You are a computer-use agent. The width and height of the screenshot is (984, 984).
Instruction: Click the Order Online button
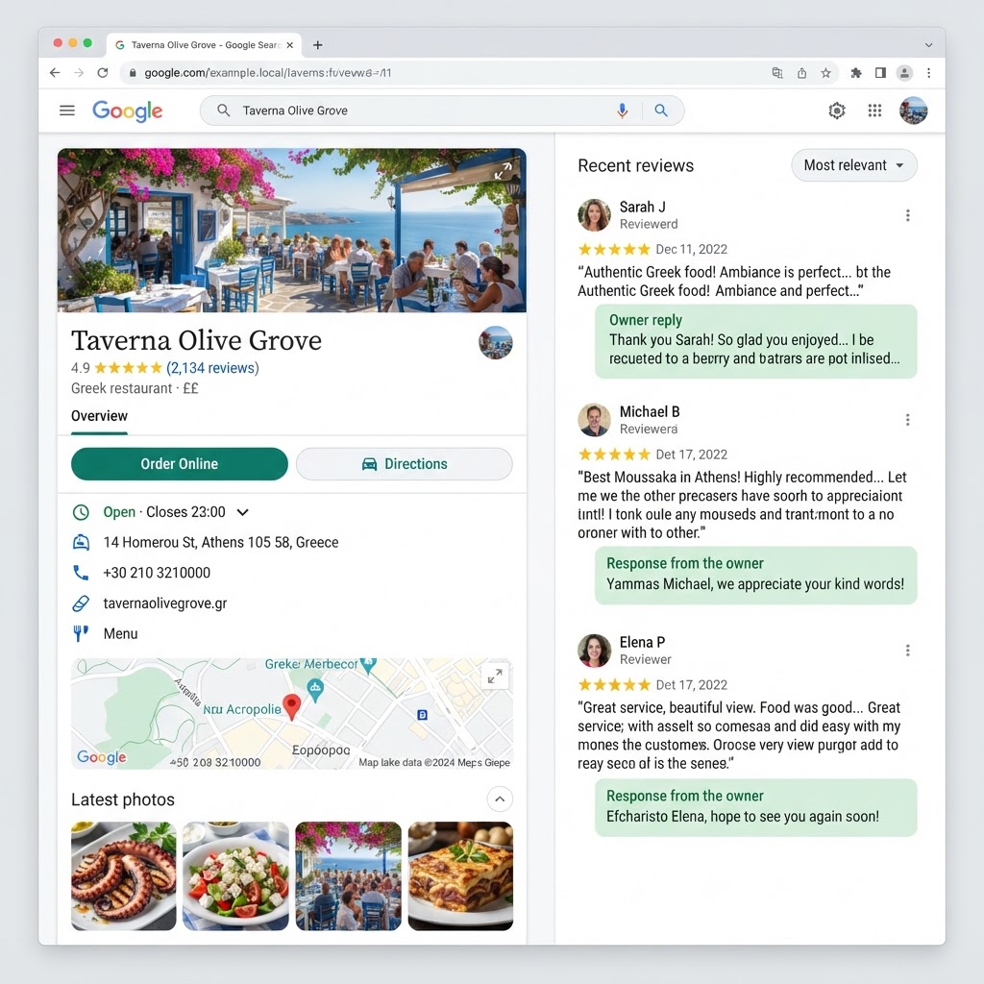click(x=180, y=464)
